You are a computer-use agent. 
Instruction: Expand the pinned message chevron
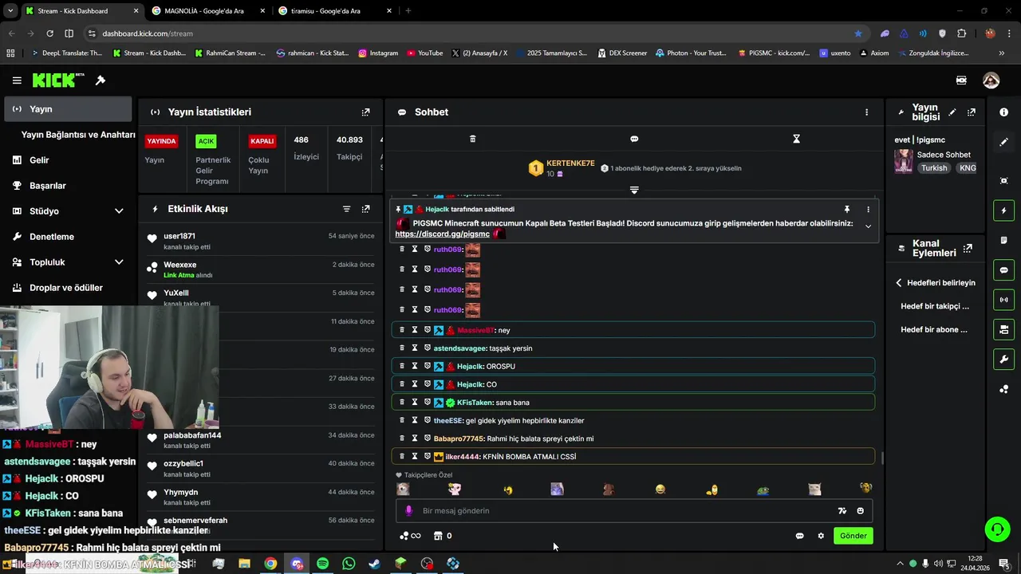[868, 226]
